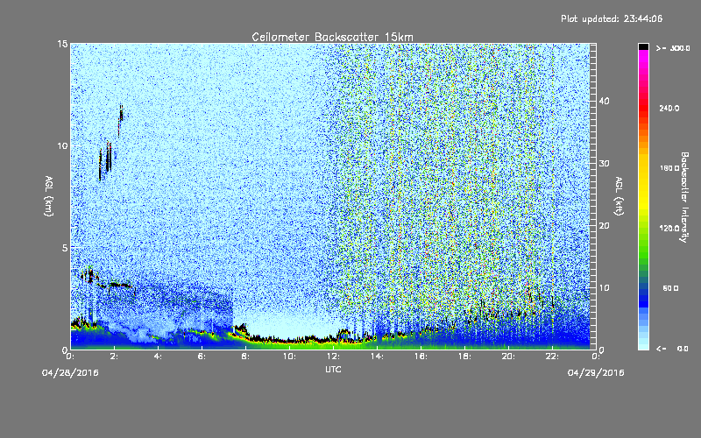
Task: Click the '8:' hour tick label
Action: [x=246, y=357]
